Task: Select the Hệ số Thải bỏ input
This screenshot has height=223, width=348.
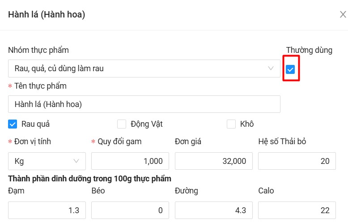Action: point(297,161)
